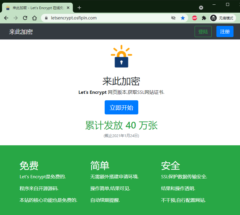Click the blue 注册 register button
This screenshot has width=240, height=215.
[225, 31]
